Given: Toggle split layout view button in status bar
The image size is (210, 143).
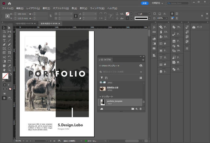Looking at the screenshot, I should click(146, 141).
